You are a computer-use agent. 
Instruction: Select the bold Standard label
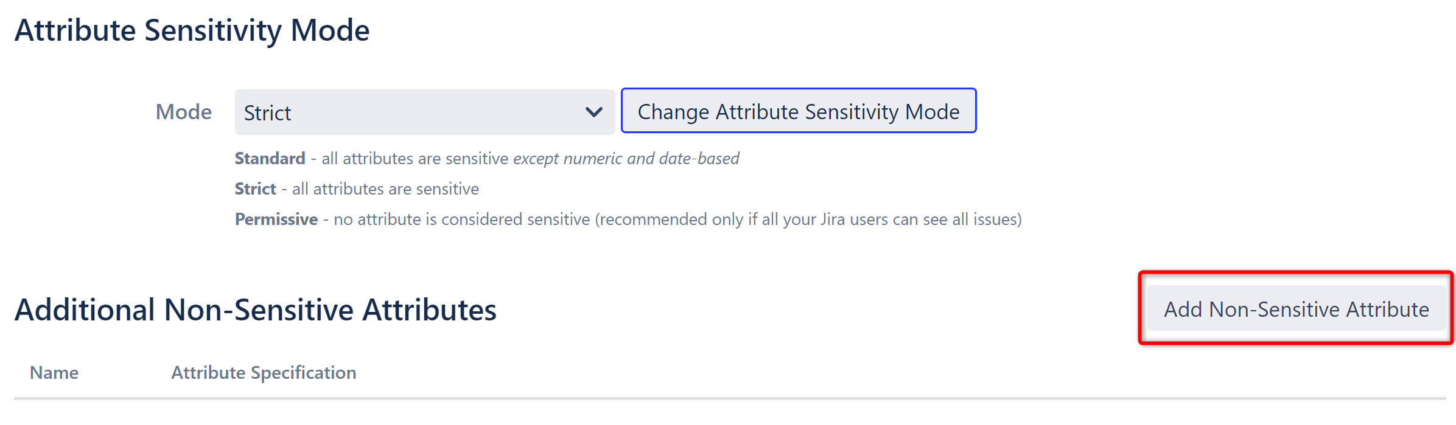(270, 158)
